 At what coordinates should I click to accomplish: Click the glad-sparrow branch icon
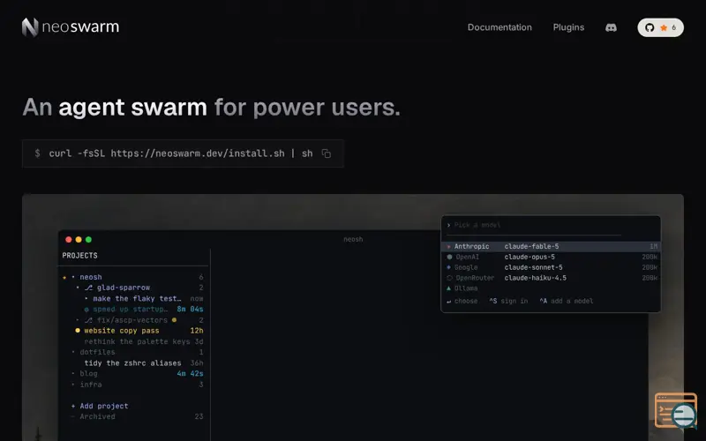point(88,288)
